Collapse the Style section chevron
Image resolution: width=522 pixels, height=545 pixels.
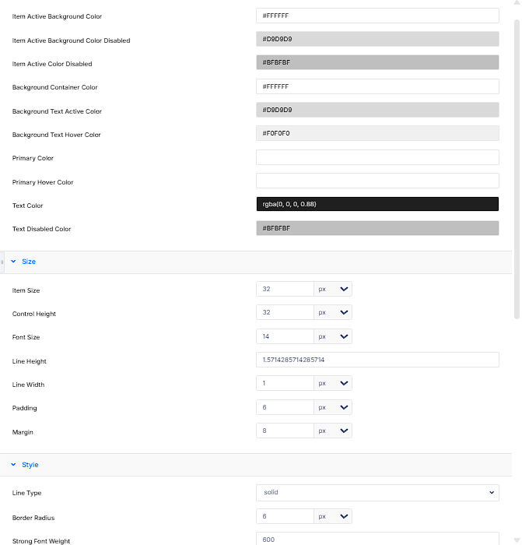point(13,465)
